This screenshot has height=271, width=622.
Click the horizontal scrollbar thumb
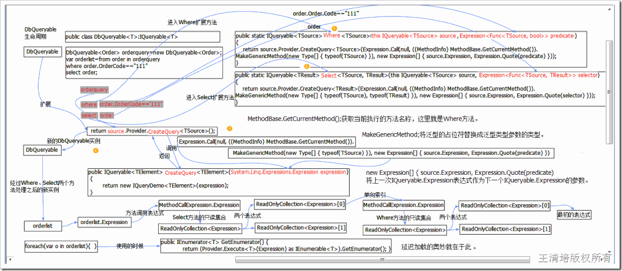pos(383,259)
